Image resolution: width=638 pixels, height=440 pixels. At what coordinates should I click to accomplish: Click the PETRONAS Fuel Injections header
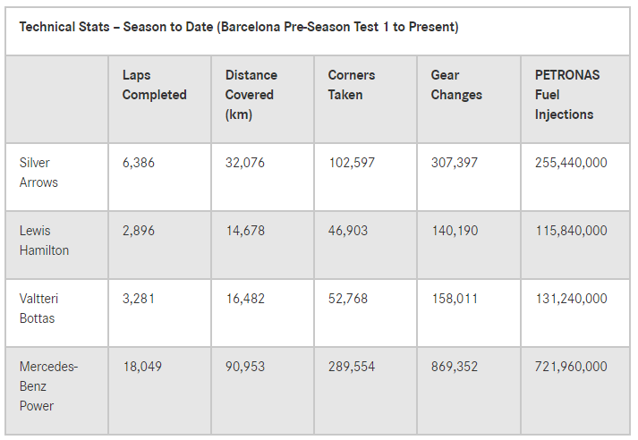pos(567,95)
